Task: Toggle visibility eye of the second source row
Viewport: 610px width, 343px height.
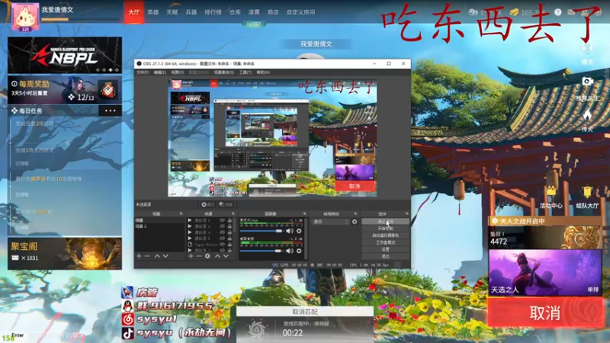Action: (x=223, y=226)
